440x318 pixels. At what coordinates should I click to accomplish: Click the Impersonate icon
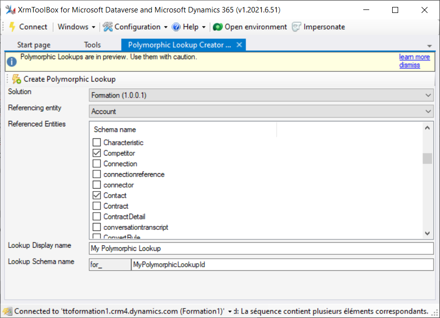(296, 27)
